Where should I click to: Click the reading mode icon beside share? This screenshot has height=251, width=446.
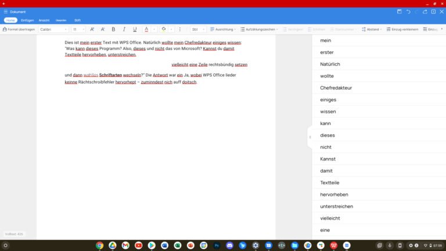click(433, 12)
